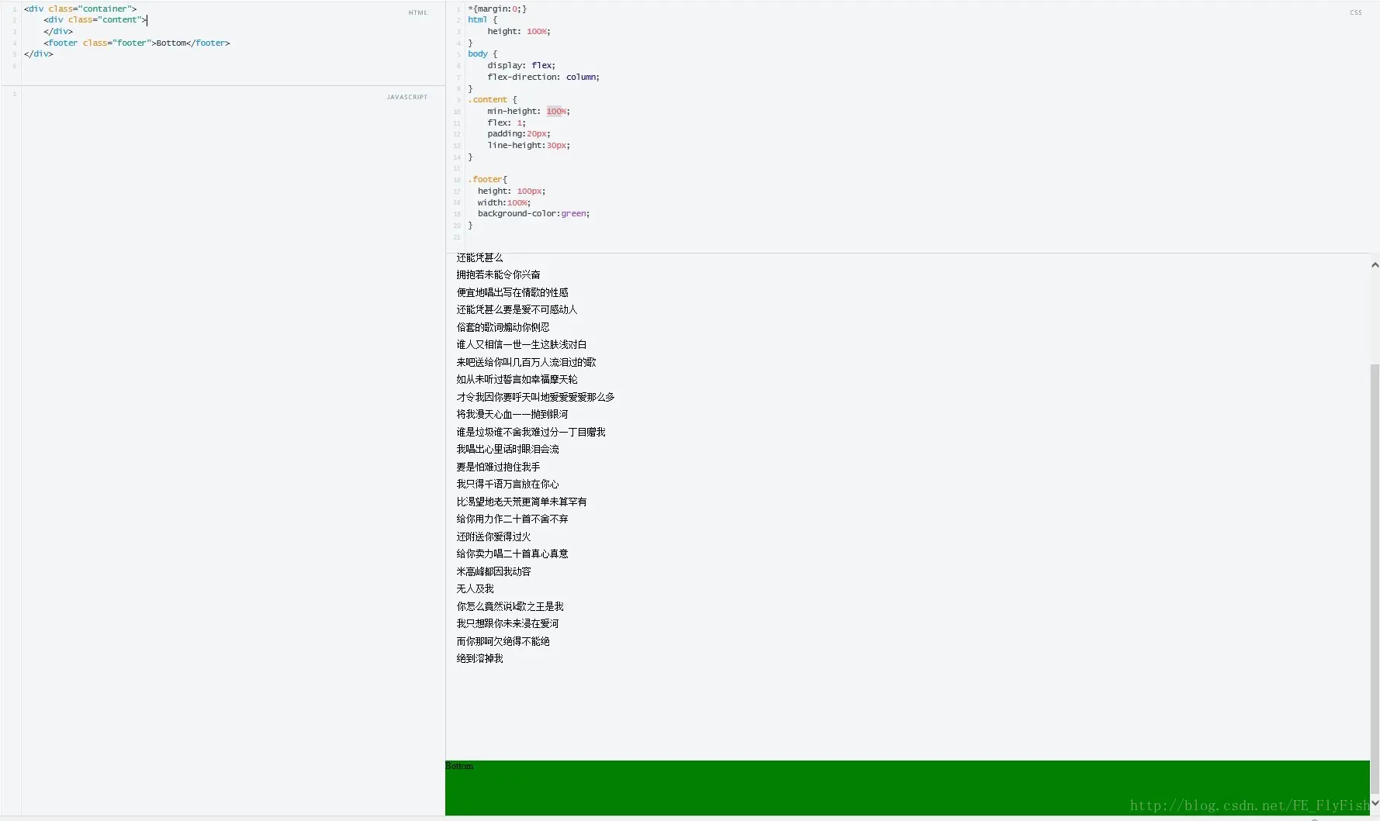The width and height of the screenshot is (1380, 821).
Task: Click the div class="content" code line
Action: click(95, 20)
